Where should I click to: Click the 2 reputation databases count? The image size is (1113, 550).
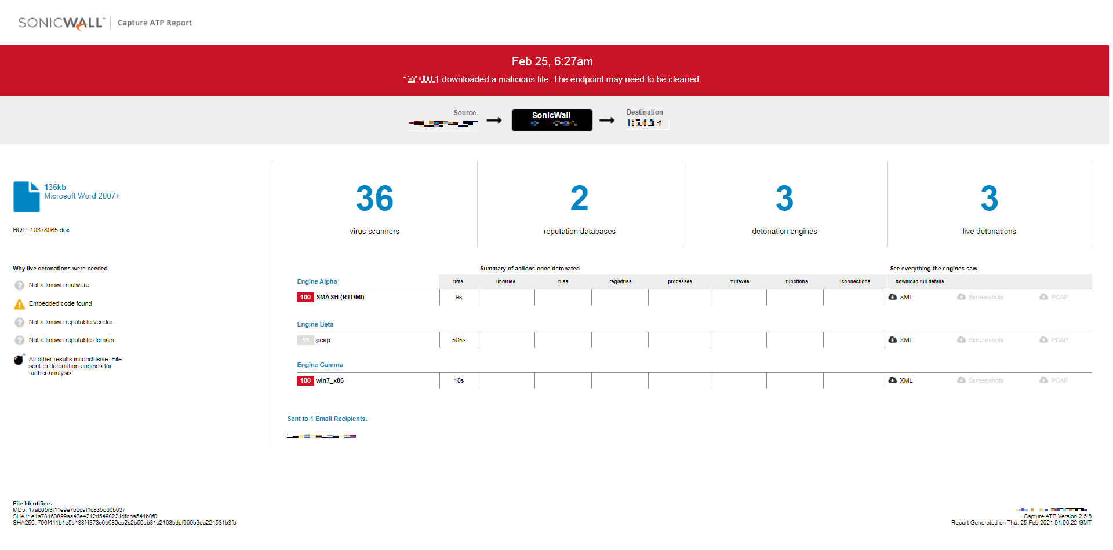(580, 199)
